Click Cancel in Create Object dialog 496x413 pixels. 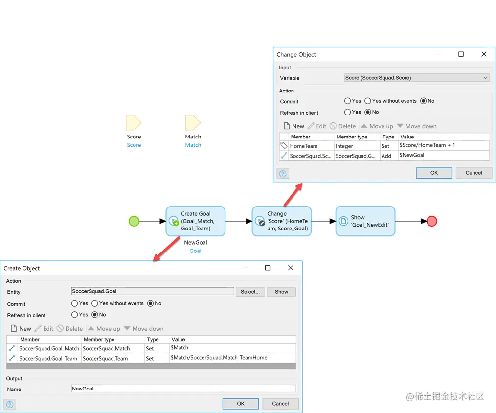click(280, 404)
